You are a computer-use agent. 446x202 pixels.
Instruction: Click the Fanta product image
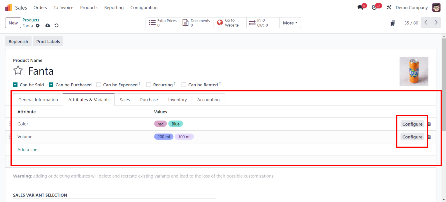pyautogui.click(x=414, y=71)
